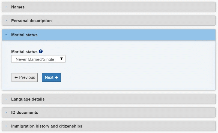Click the triangle beside Immigration history and citizenships
The width and height of the screenshot is (218, 133).
6,126
